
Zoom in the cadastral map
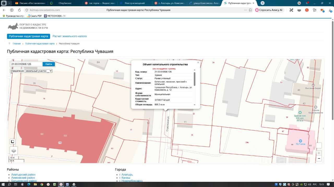click(x=319, y=153)
